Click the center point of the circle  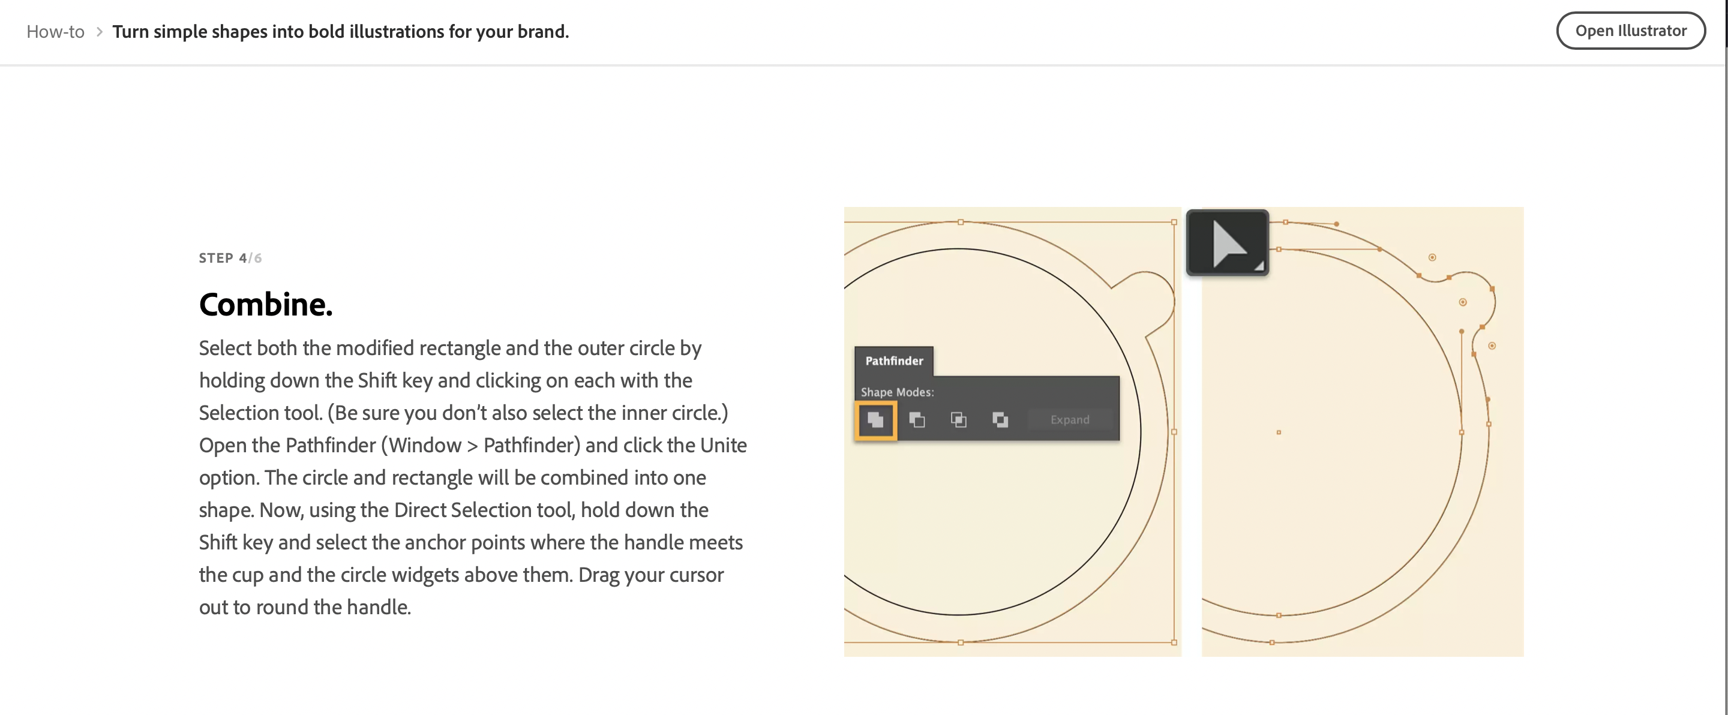[x=1279, y=432]
